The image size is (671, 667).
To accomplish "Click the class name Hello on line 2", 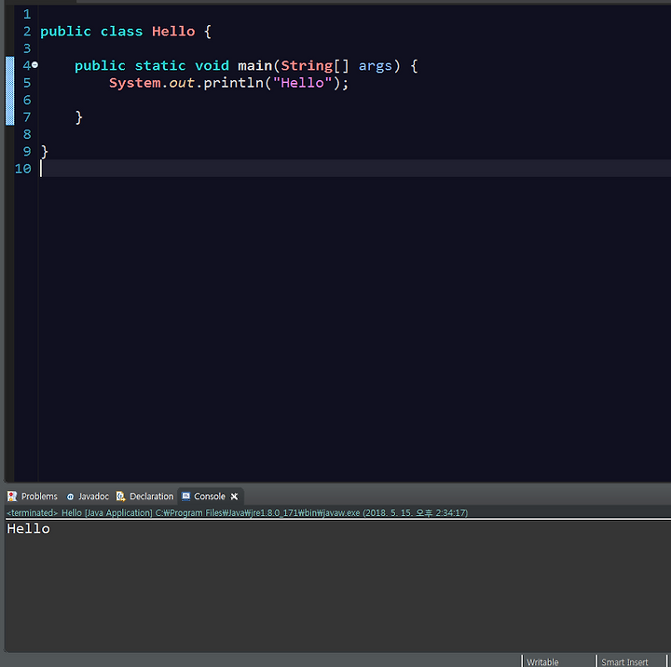I will [173, 32].
